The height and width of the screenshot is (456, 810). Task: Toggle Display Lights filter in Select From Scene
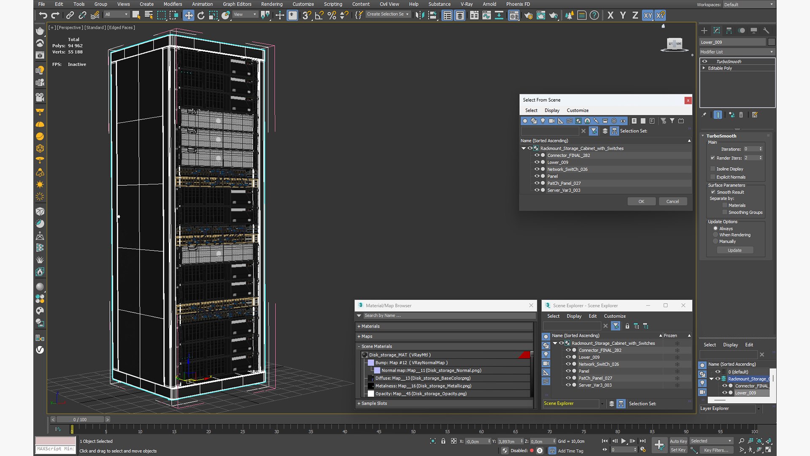click(x=543, y=121)
